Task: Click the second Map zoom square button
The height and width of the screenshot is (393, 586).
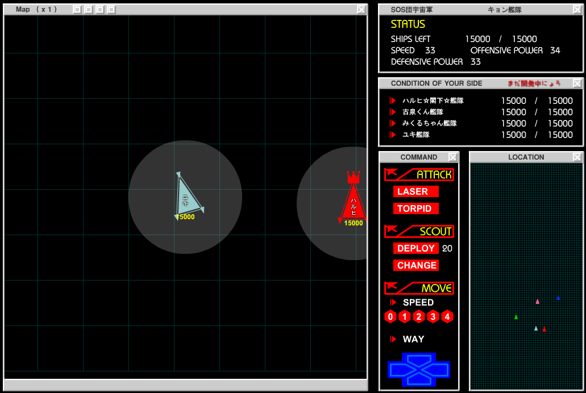Action: [x=88, y=9]
